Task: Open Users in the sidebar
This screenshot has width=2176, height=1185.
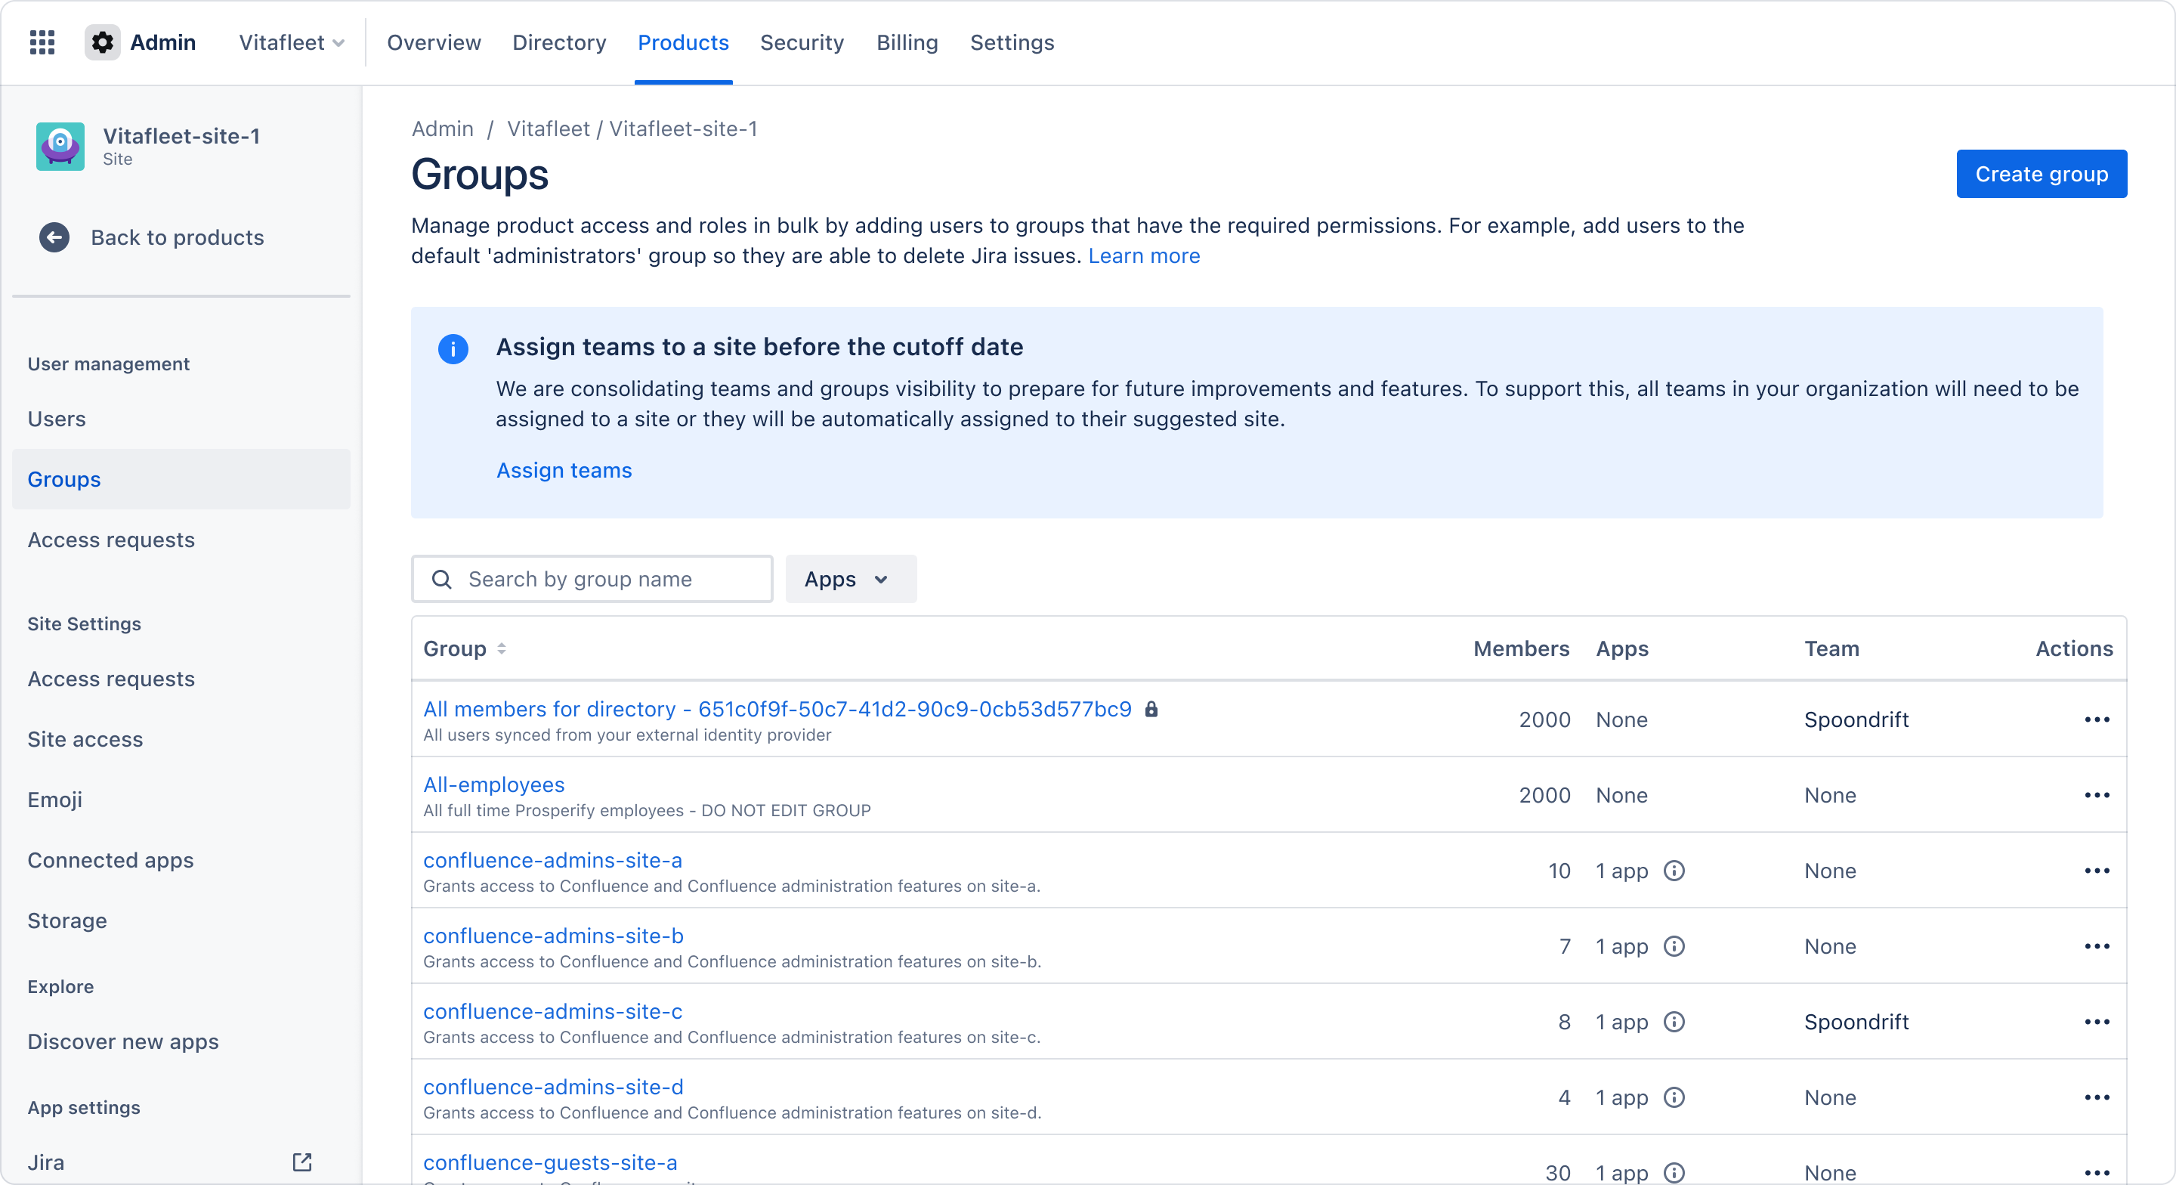Action: point(57,419)
